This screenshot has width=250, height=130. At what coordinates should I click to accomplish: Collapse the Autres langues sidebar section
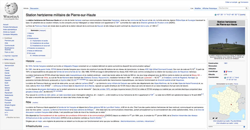coord(3,63)
